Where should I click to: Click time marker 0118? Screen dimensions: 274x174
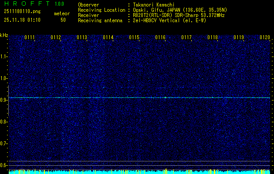click(213, 37)
